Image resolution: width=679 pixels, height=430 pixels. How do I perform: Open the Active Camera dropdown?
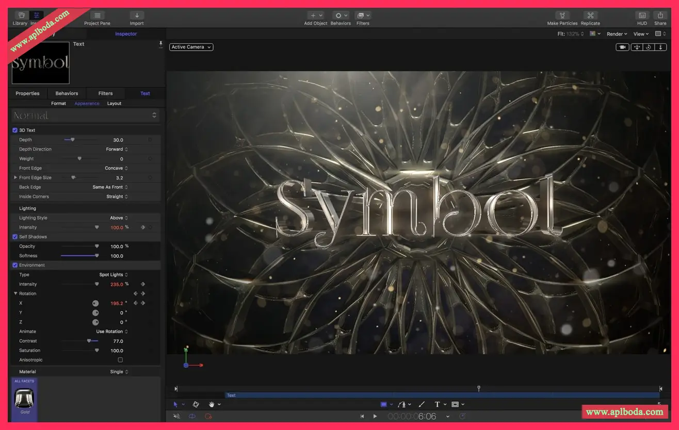(191, 47)
